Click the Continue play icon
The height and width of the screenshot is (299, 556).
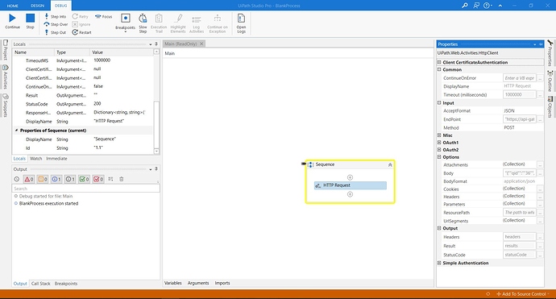pyautogui.click(x=12, y=18)
